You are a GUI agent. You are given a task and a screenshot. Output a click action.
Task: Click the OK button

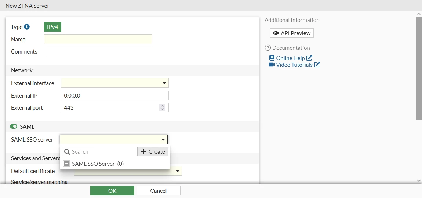[x=112, y=191]
